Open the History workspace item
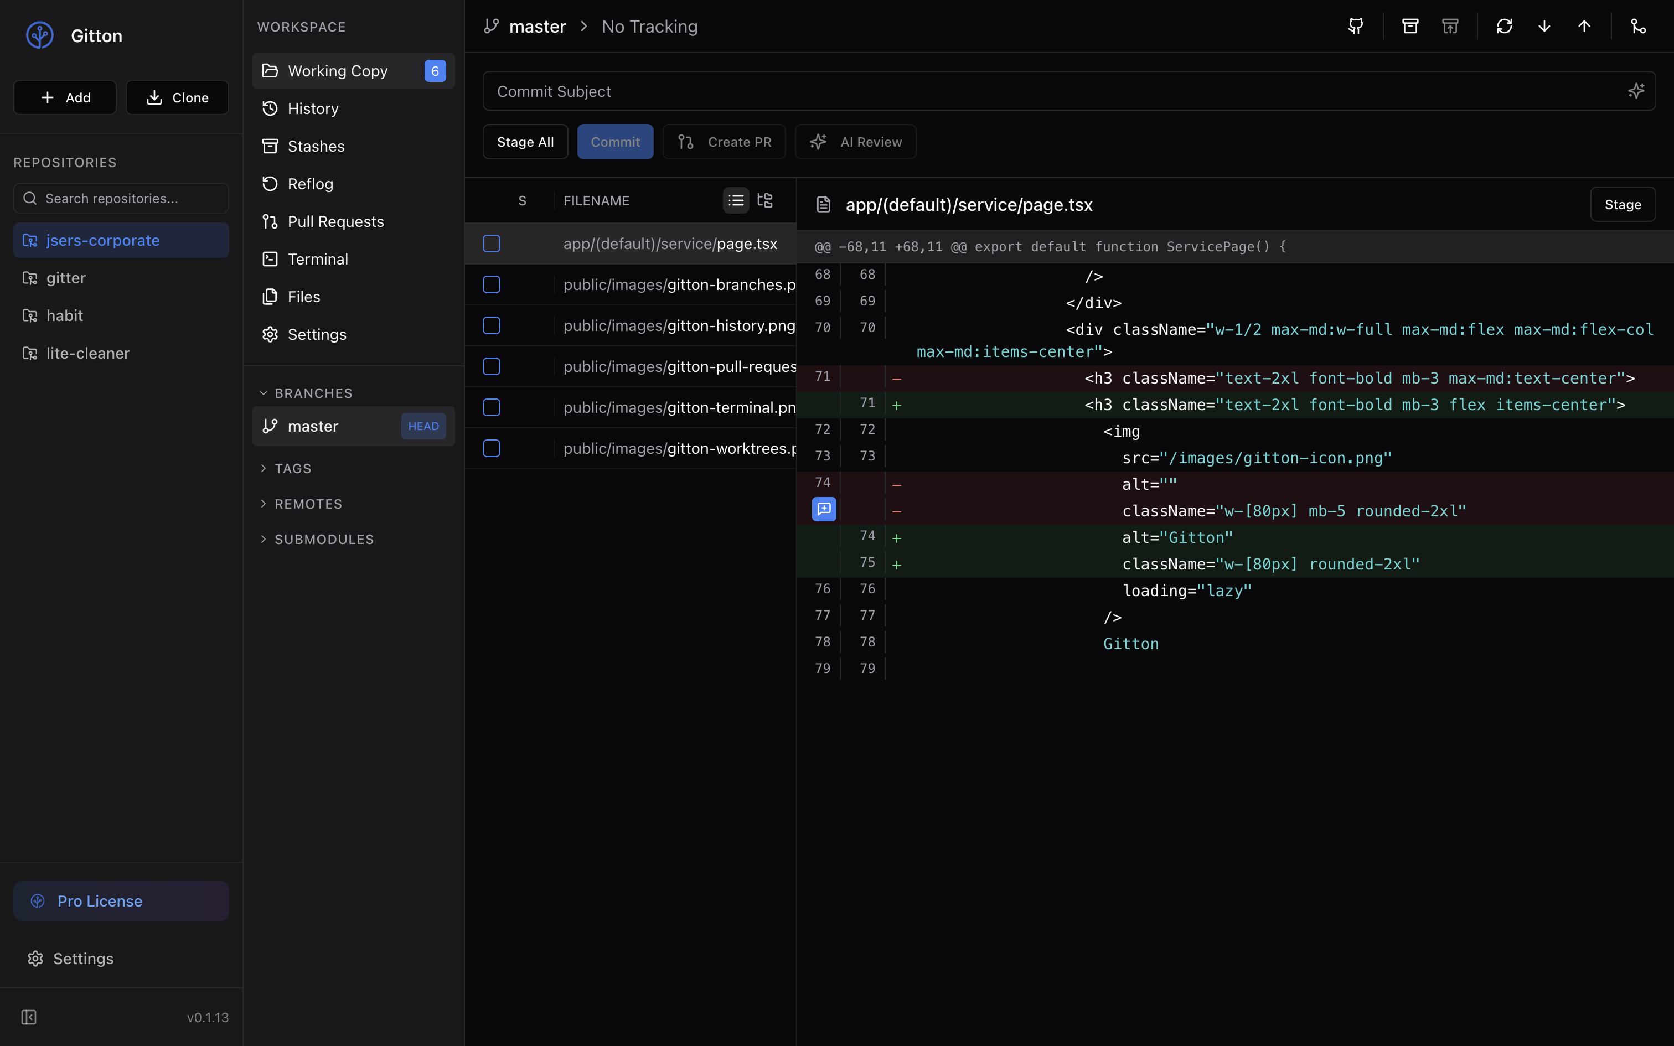1674x1046 pixels. (313, 108)
